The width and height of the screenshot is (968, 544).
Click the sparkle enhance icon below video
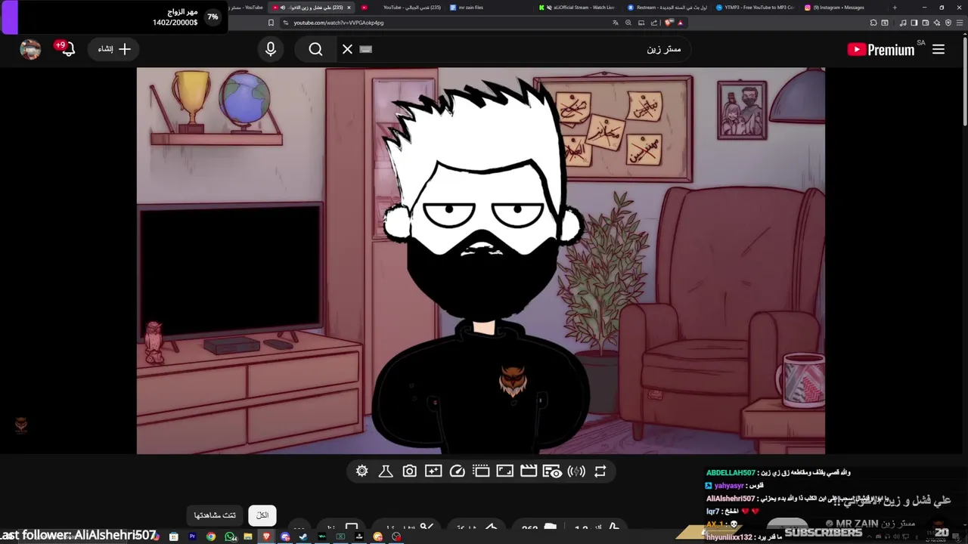coord(433,471)
